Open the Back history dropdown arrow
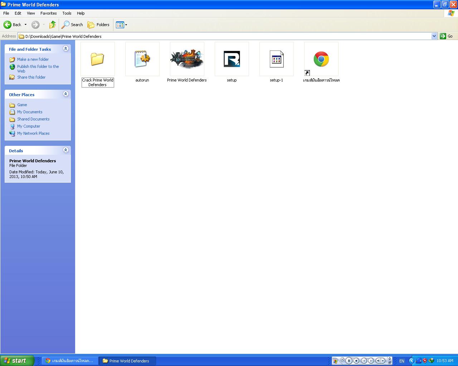Viewport: 458px width, 366px height. 25,25
